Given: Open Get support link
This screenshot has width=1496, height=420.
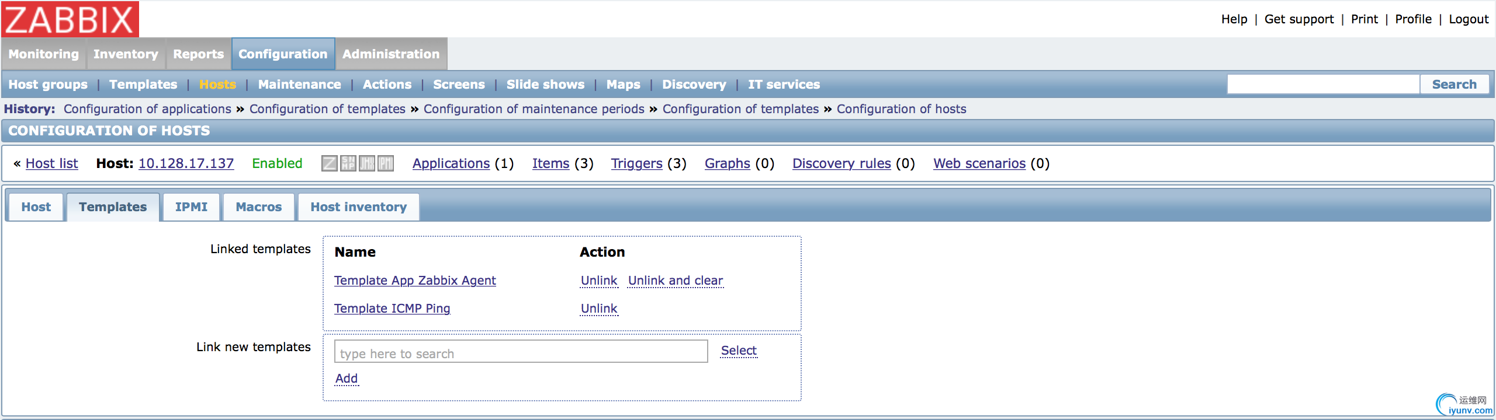Looking at the screenshot, I should pos(1299,19).
